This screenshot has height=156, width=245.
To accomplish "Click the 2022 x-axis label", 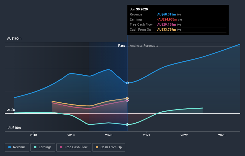I will click(184, 135).
